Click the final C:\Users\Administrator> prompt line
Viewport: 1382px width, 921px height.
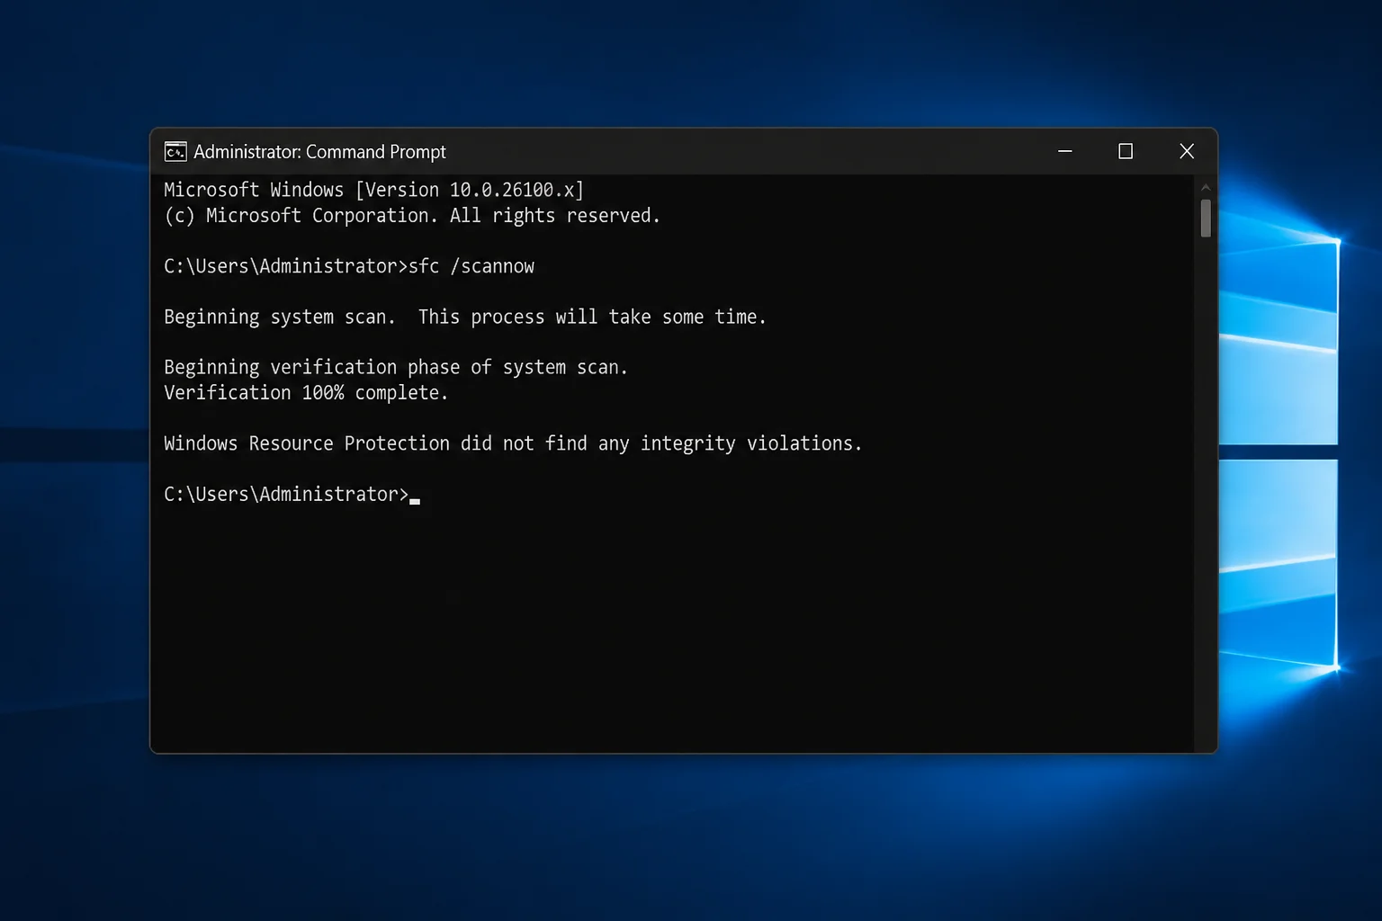click(x=292, y=494)
